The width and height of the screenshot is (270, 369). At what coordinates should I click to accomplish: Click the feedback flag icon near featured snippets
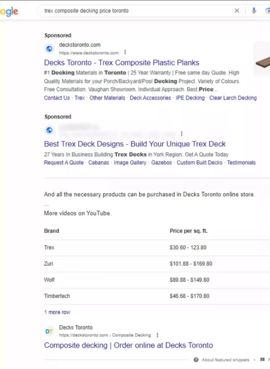(262, 359)
